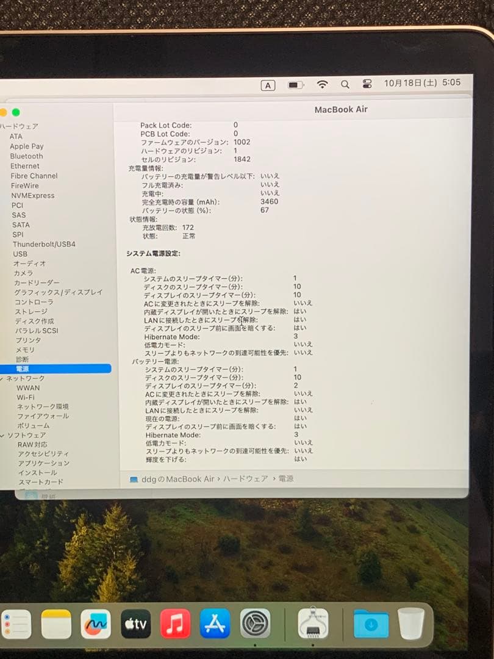
Task: Open the Reminders app from the Dock
Action: [15, 624]
